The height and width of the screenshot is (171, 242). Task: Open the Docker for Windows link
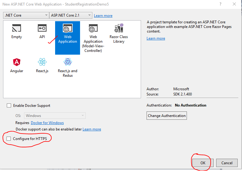(47, 123)
